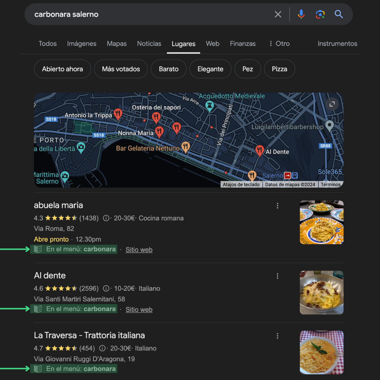Switch to Web tab

213,44
